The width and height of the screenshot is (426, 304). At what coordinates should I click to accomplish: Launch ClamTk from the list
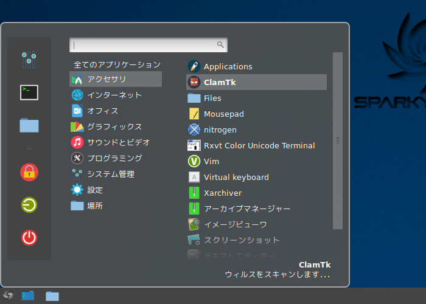[x=256, y=82]
